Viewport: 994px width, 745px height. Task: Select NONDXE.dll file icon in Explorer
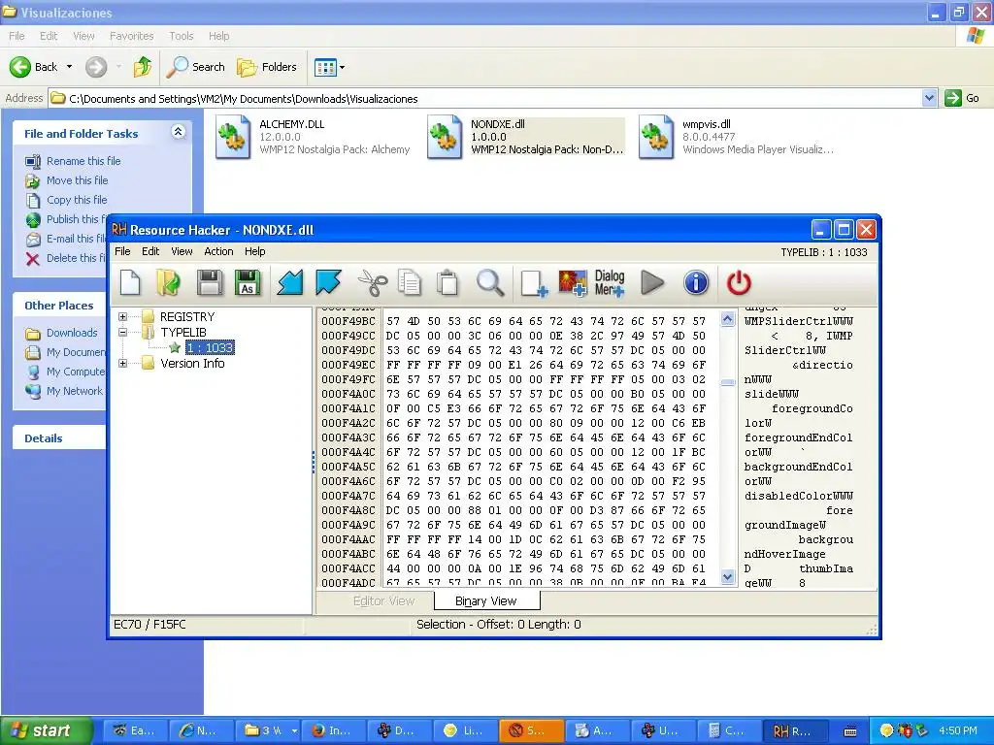(x=445, y=137)
